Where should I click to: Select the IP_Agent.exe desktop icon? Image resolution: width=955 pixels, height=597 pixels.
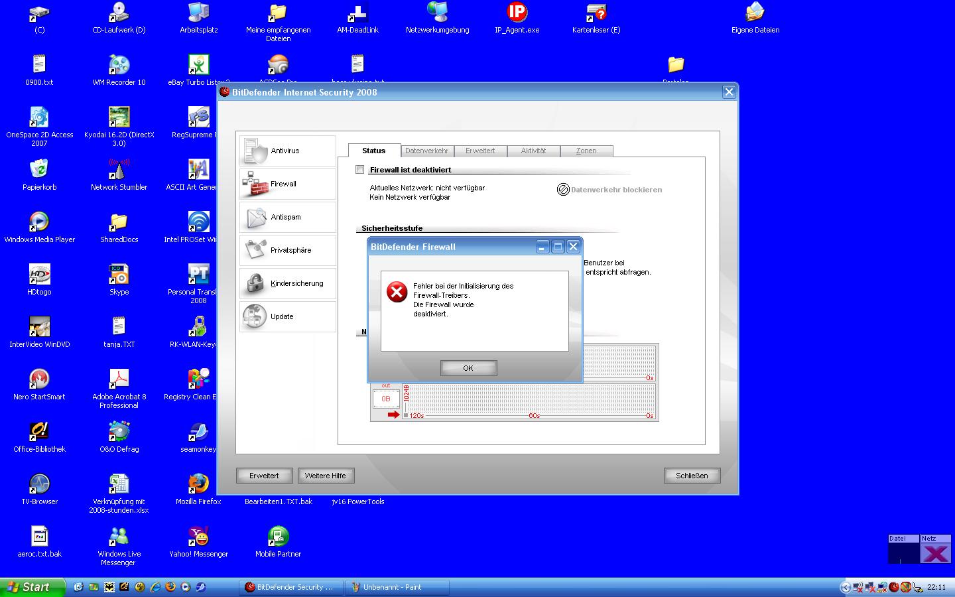[x=517, y=18]
